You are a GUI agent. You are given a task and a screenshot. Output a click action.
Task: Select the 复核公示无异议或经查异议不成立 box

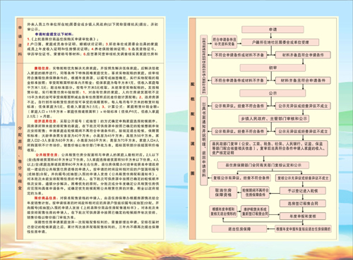(303, 178)
